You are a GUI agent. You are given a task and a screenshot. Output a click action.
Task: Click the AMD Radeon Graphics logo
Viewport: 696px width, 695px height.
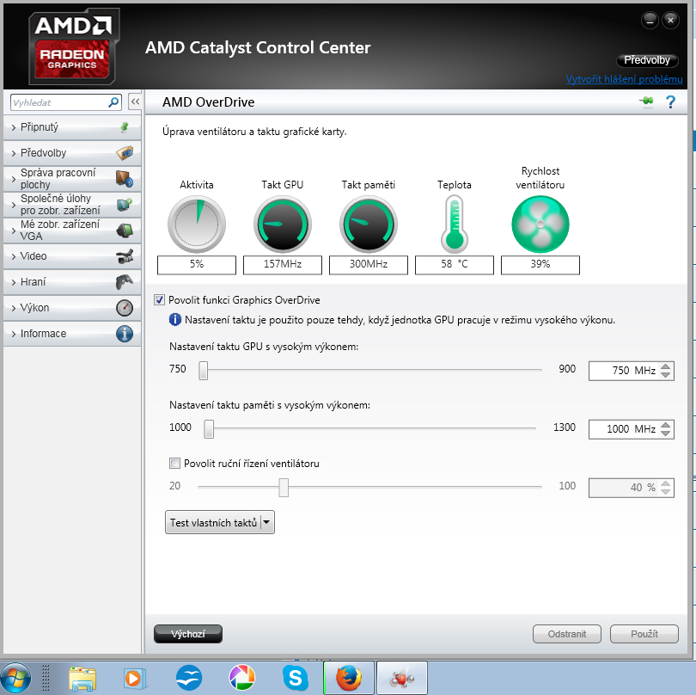coord(73,46)
